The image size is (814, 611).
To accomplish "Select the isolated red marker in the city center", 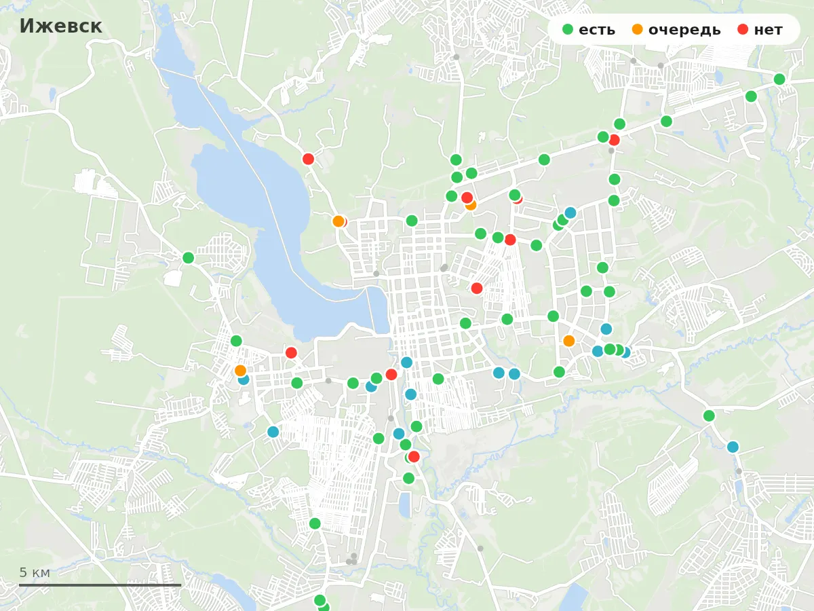I will 477,288.
